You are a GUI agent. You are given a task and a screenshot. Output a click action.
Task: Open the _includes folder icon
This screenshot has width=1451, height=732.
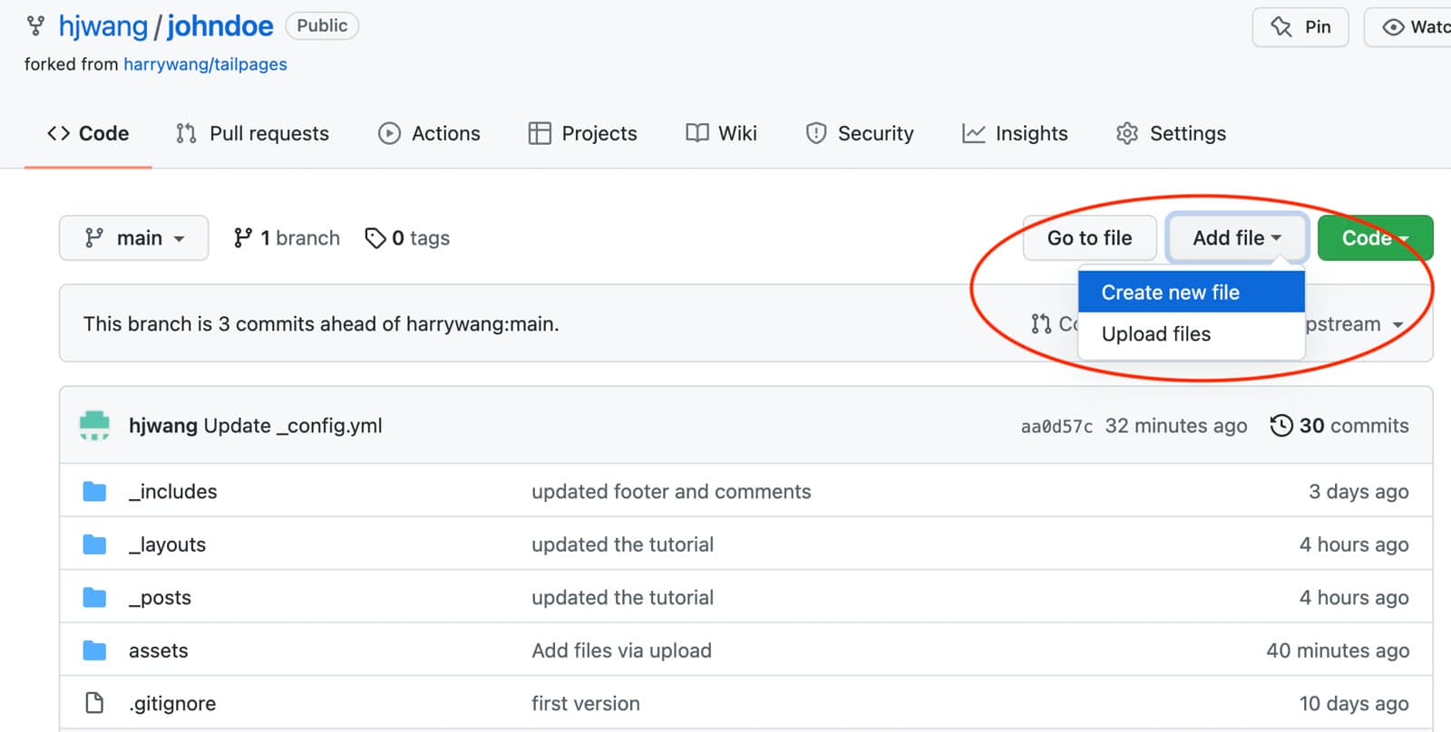(94, 491)
